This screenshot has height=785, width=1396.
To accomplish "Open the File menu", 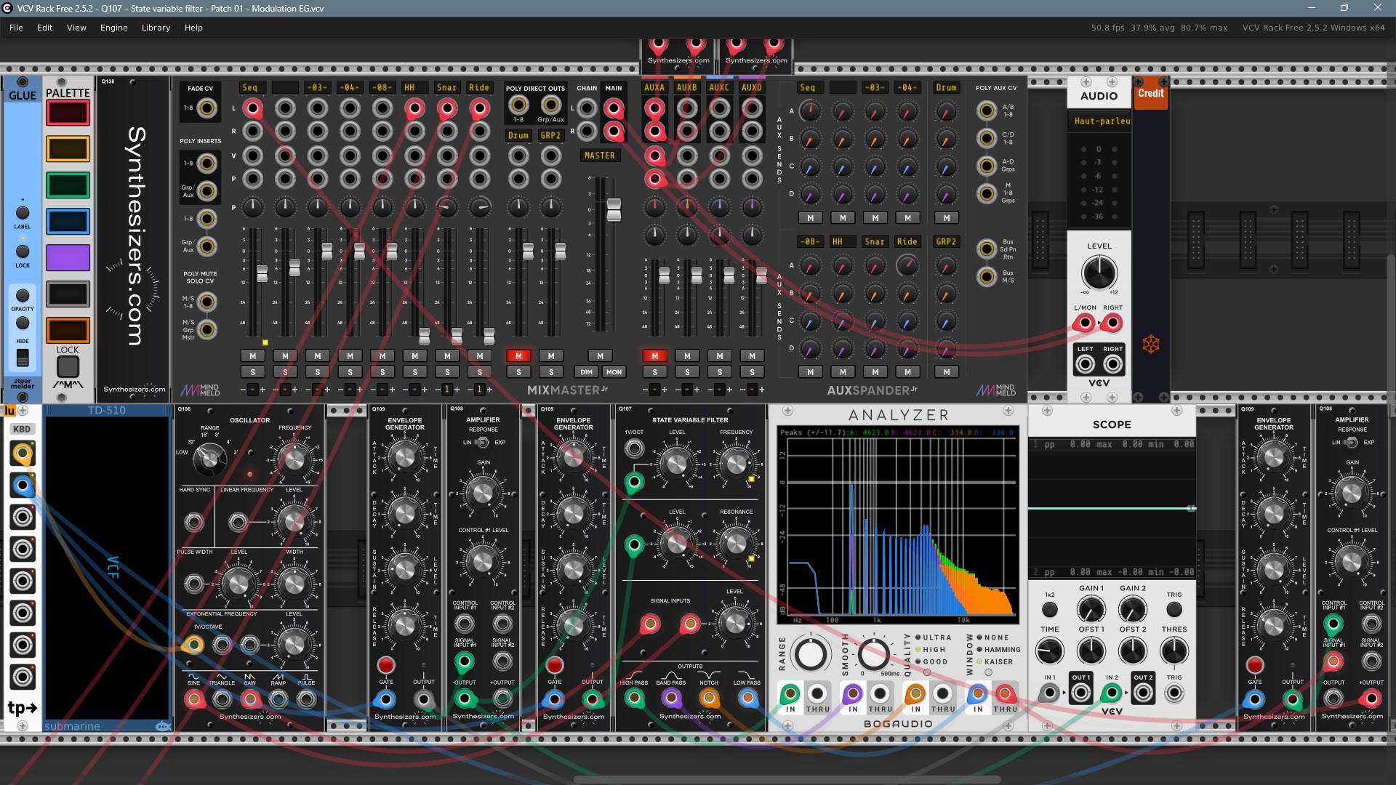I will [16, 28].
